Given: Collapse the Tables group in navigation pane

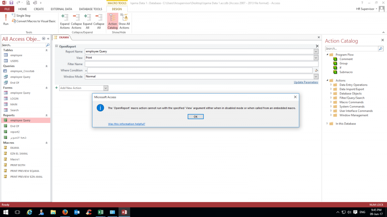Looking at the screenshot, I should click(46, 50).
